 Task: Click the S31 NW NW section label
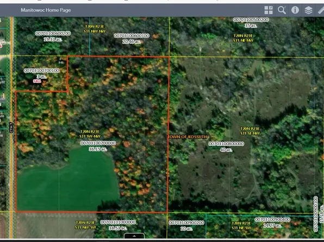click(95, 31)
